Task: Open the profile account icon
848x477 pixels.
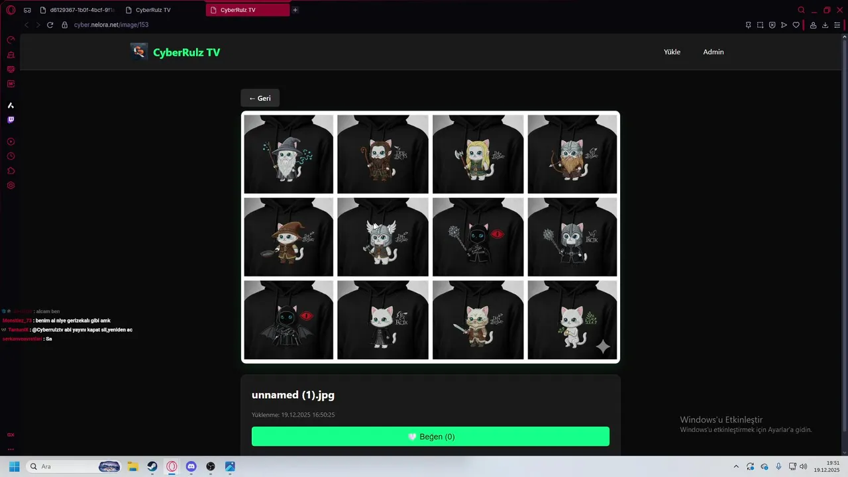Action: point(813,25)
